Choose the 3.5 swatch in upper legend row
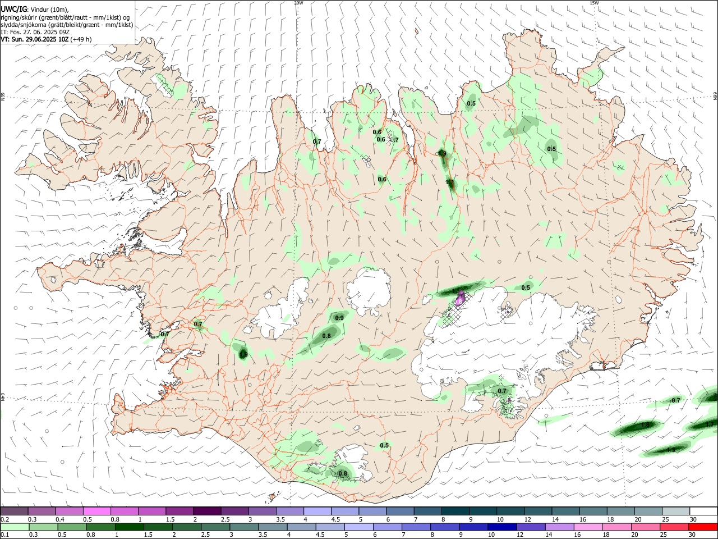718x539 pixels. point(289,511)
